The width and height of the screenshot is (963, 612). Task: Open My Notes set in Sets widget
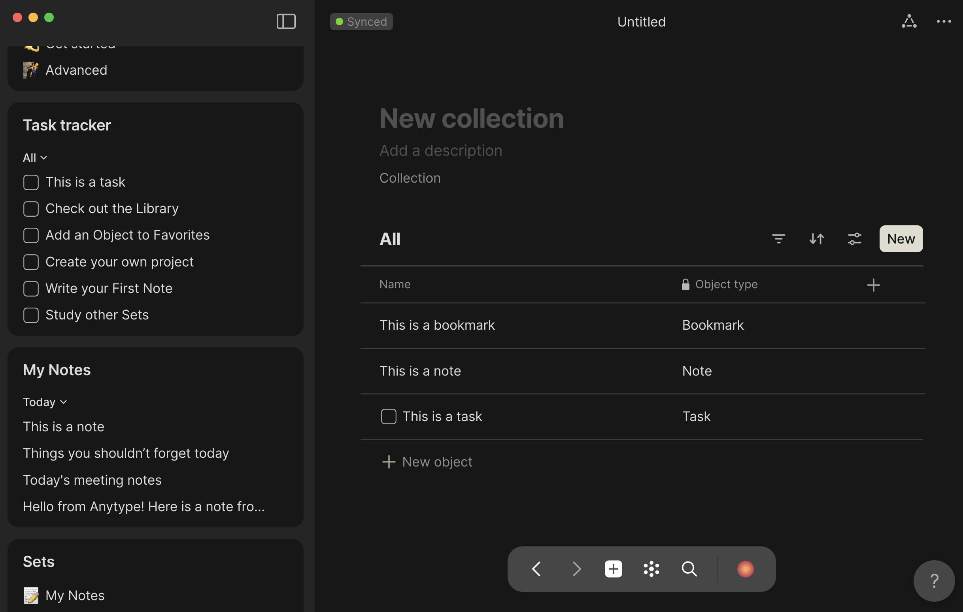[x=75, y=595]
